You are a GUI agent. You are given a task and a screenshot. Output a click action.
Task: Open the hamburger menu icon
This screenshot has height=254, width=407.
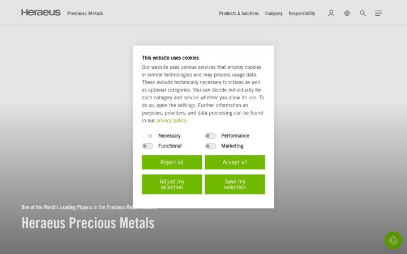click(x=379, y=13)
